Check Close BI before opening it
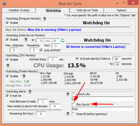Screen dimensions: 140x126 (73, 114)
